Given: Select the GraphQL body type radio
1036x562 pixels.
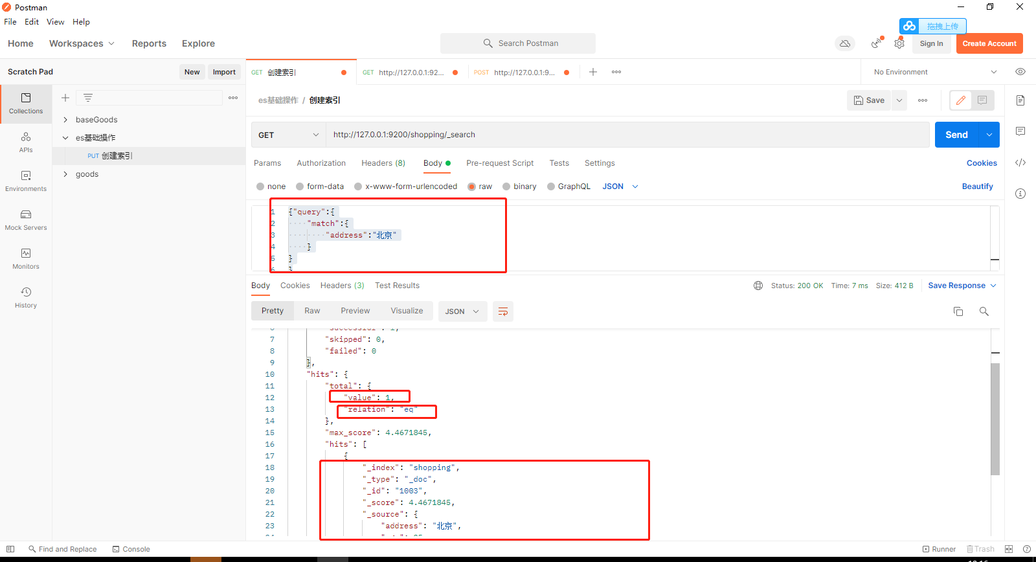Looking at the screenshot, I should pyautogui.click(x=551, y=186).
